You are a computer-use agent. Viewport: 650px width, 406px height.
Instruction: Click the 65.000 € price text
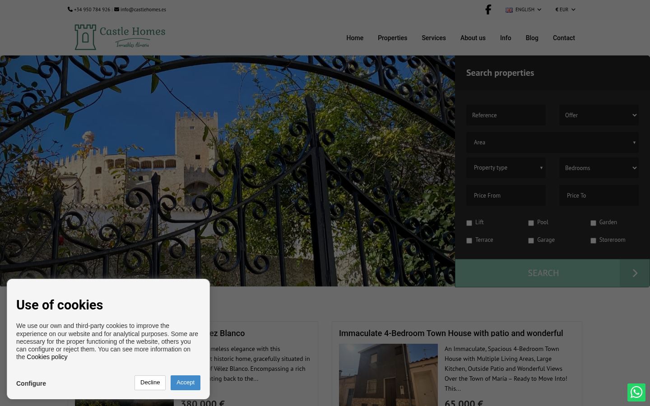tap(464, 402)
